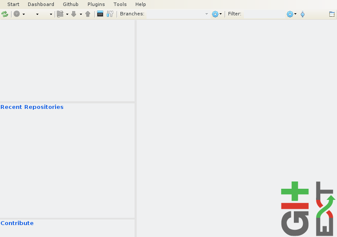The height and width of the screenshot is (237, 337).
Task: Open the empty working directory dropdown arrow
Action: (x=37, y=14)
